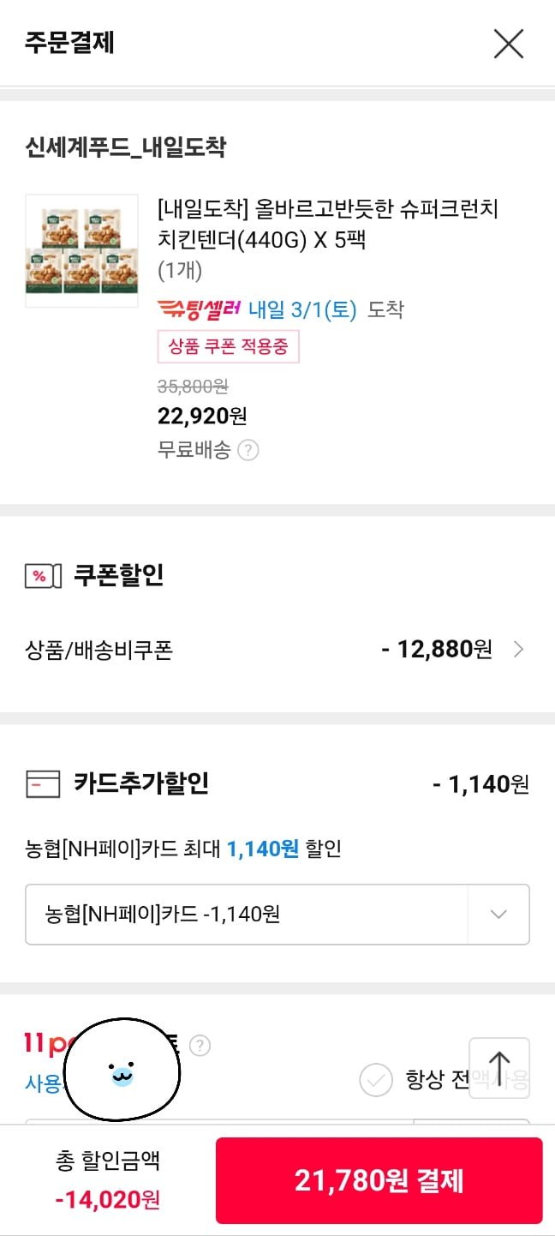Viewport: 555px width, 1236px height.
Task: Tap the chicken tender product thumbnail
Action: [x=81, y=250]
